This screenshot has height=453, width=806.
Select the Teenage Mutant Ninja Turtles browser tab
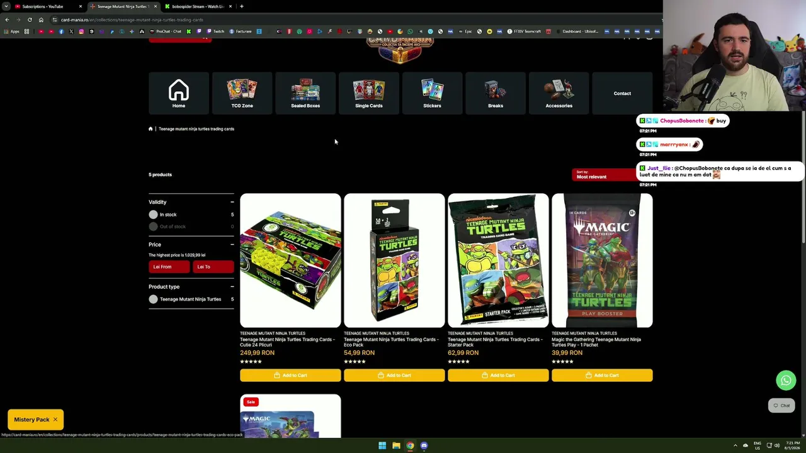123,6
